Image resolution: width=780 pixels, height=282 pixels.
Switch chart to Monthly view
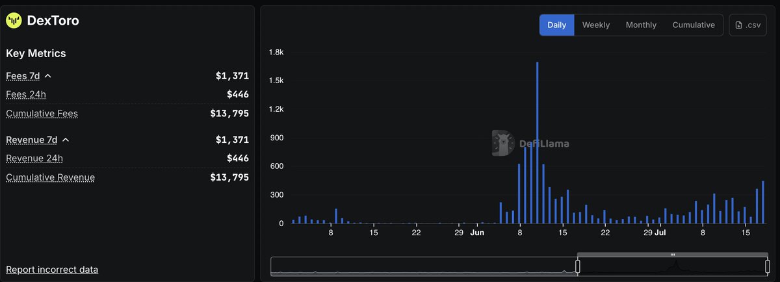pyautogui.click(x=641, y=25)
